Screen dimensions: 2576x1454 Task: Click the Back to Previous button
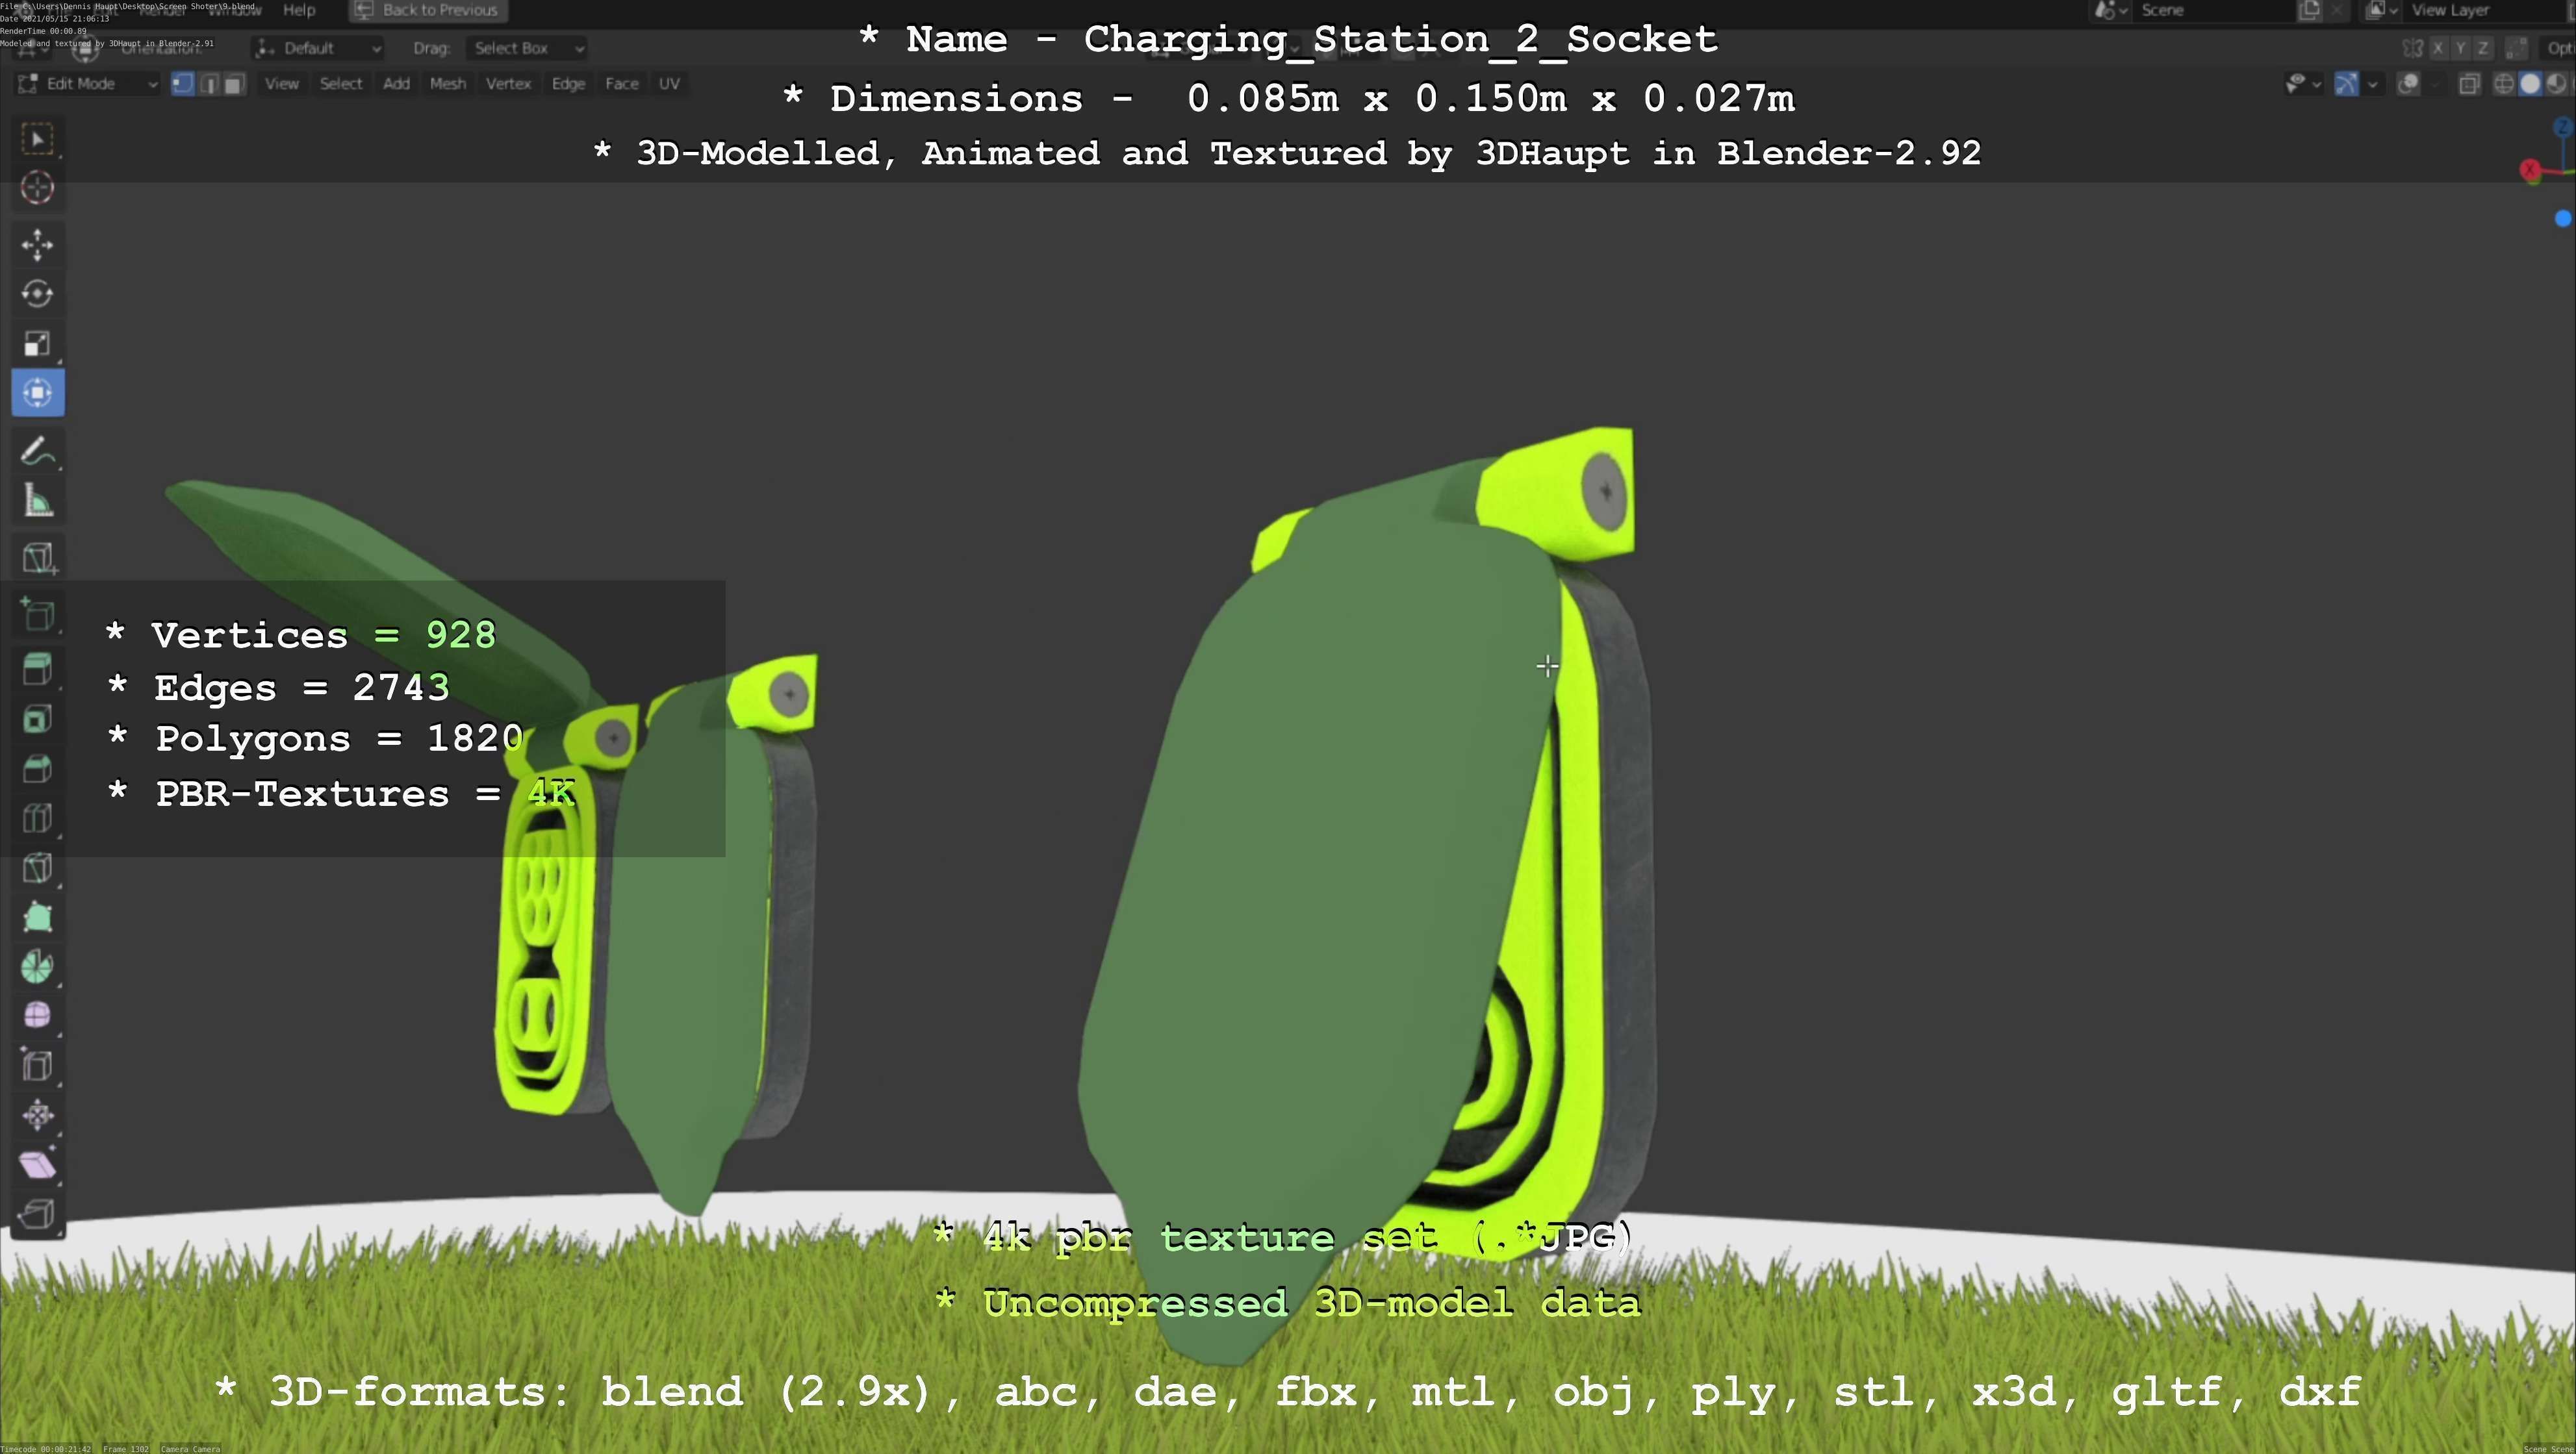click(428, 10)
